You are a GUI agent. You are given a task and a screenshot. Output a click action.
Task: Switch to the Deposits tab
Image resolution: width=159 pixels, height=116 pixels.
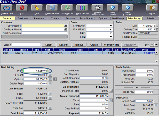click(71, 18)
